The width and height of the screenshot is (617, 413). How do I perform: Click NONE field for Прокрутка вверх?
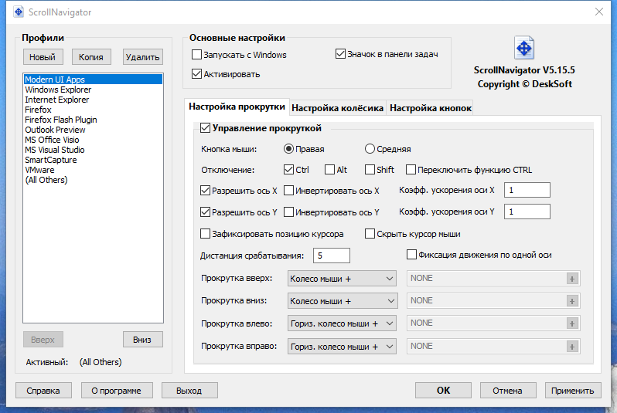[x=486, y=278]
